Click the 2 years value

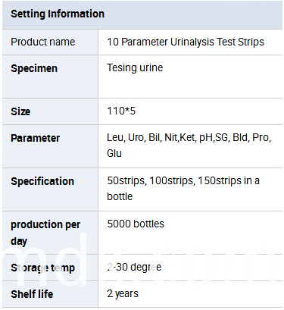pos(123,294)
